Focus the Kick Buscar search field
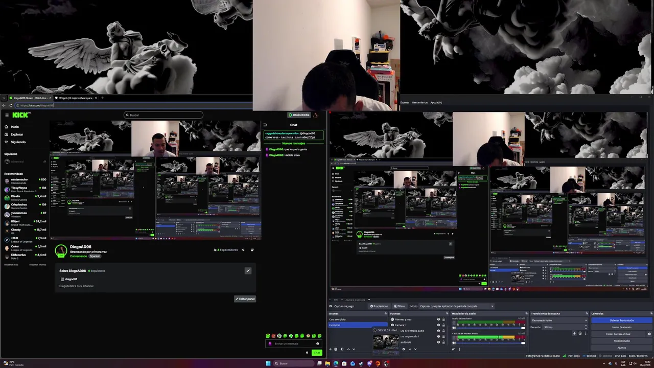 point(163,115)
